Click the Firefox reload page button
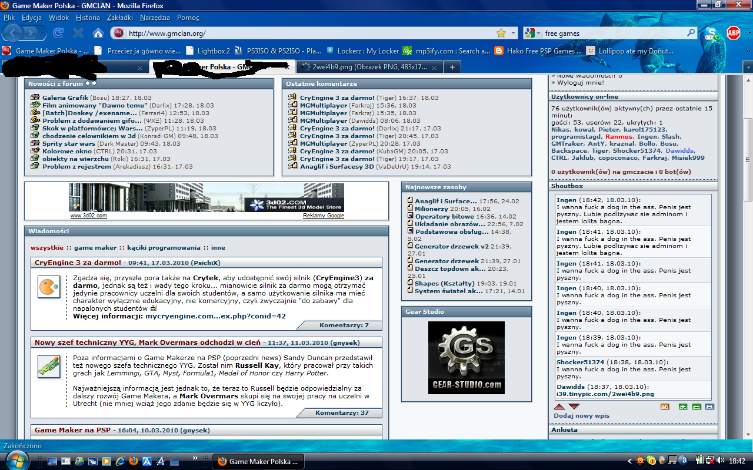Screen dimensions: 753x470 click(58, 33)
